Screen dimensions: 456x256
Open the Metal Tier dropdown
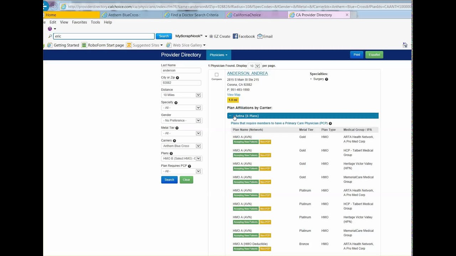pos(181,133)
